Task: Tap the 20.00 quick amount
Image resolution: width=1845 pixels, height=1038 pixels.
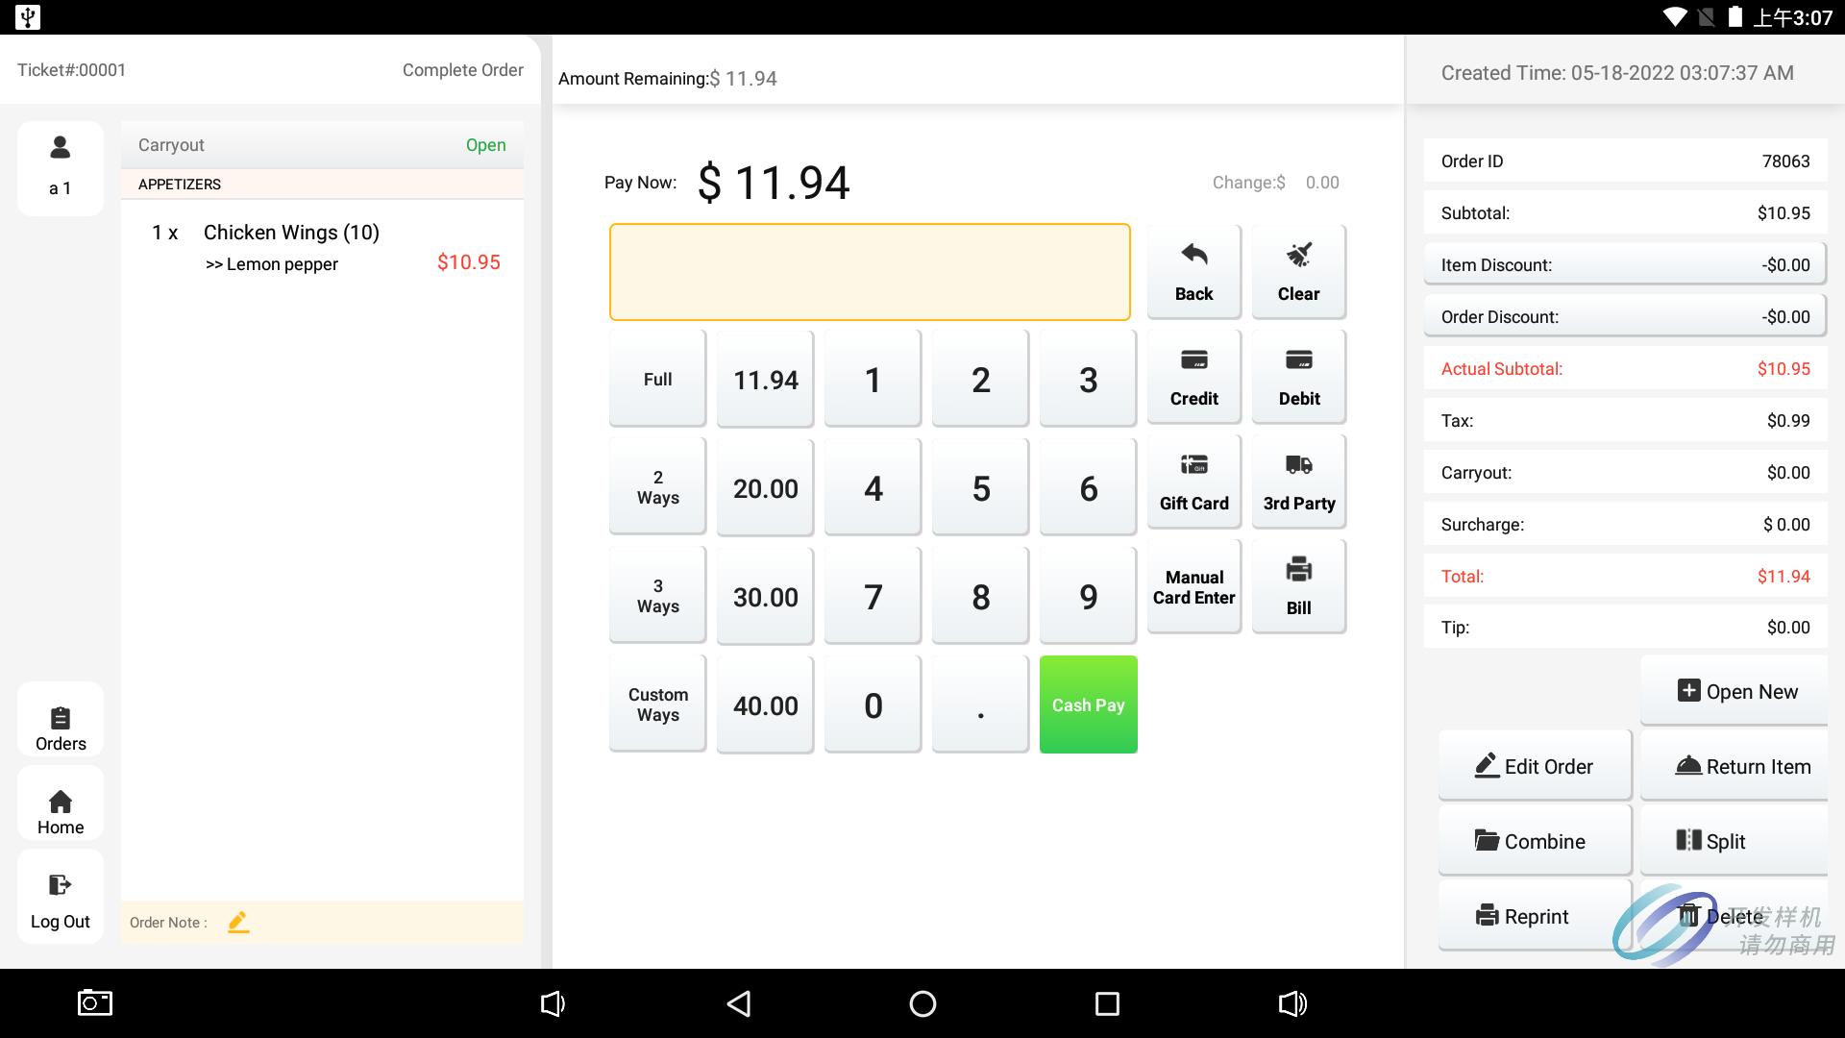Action: tap(765, 487)
